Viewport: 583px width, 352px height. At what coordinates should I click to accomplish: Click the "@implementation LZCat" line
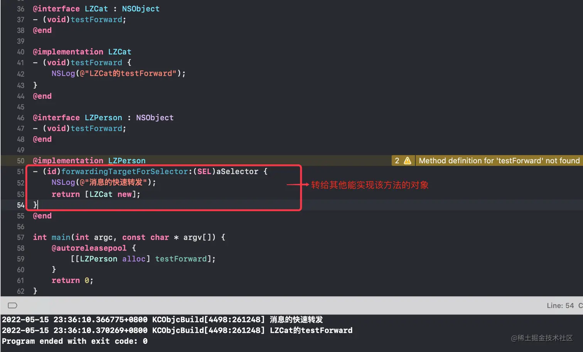click(x=82, y=52)
